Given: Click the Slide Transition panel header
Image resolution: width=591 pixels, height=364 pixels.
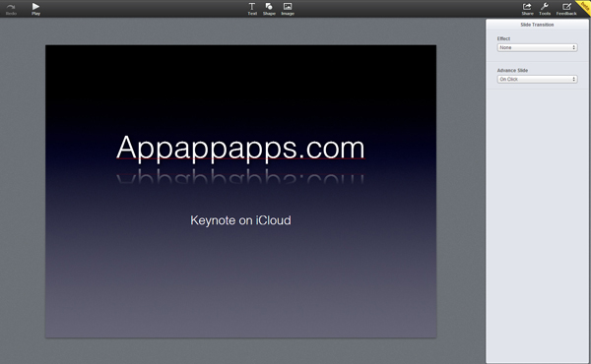Looking at the screenshot, I should point(537,25).
